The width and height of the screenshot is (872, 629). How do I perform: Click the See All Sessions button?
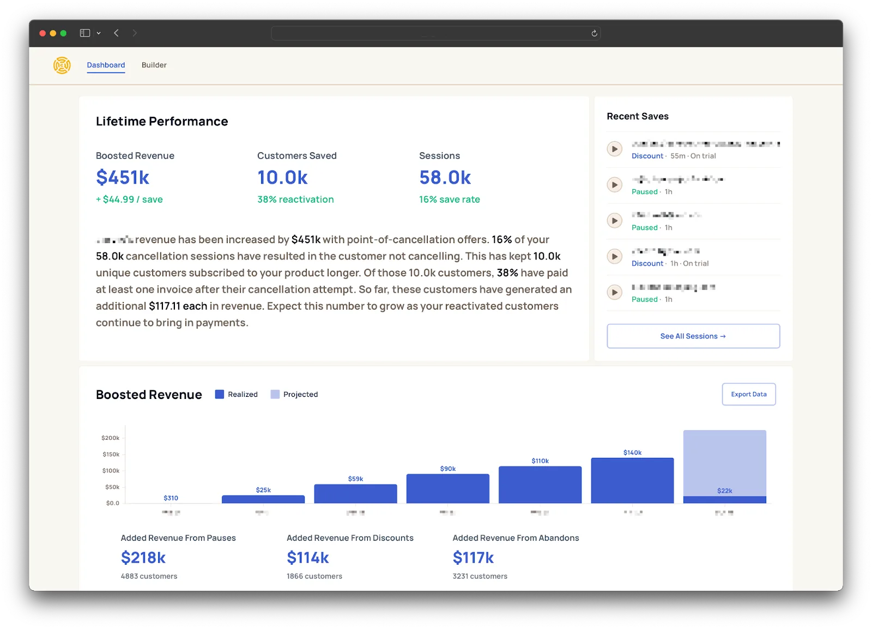click(x=693, y=336)
